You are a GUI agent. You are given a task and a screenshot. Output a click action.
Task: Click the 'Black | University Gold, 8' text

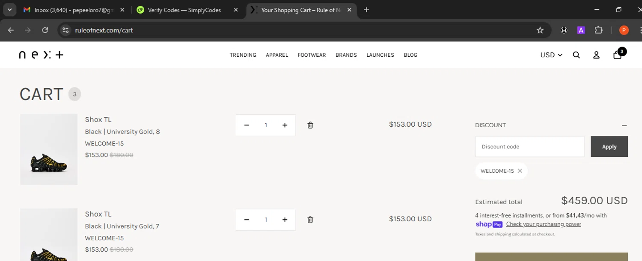[x=122, y=132]
